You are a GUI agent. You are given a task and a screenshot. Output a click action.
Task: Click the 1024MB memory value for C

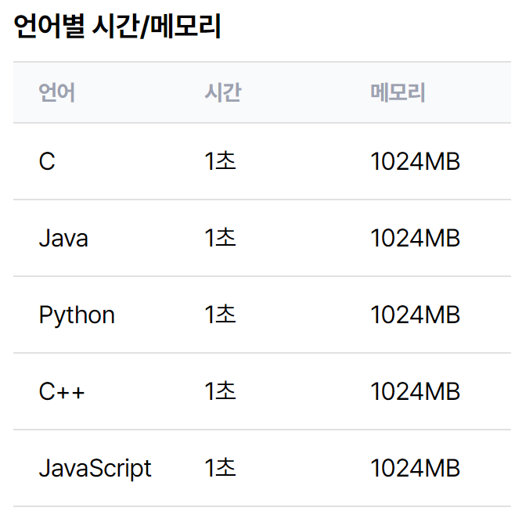[415, 161]
